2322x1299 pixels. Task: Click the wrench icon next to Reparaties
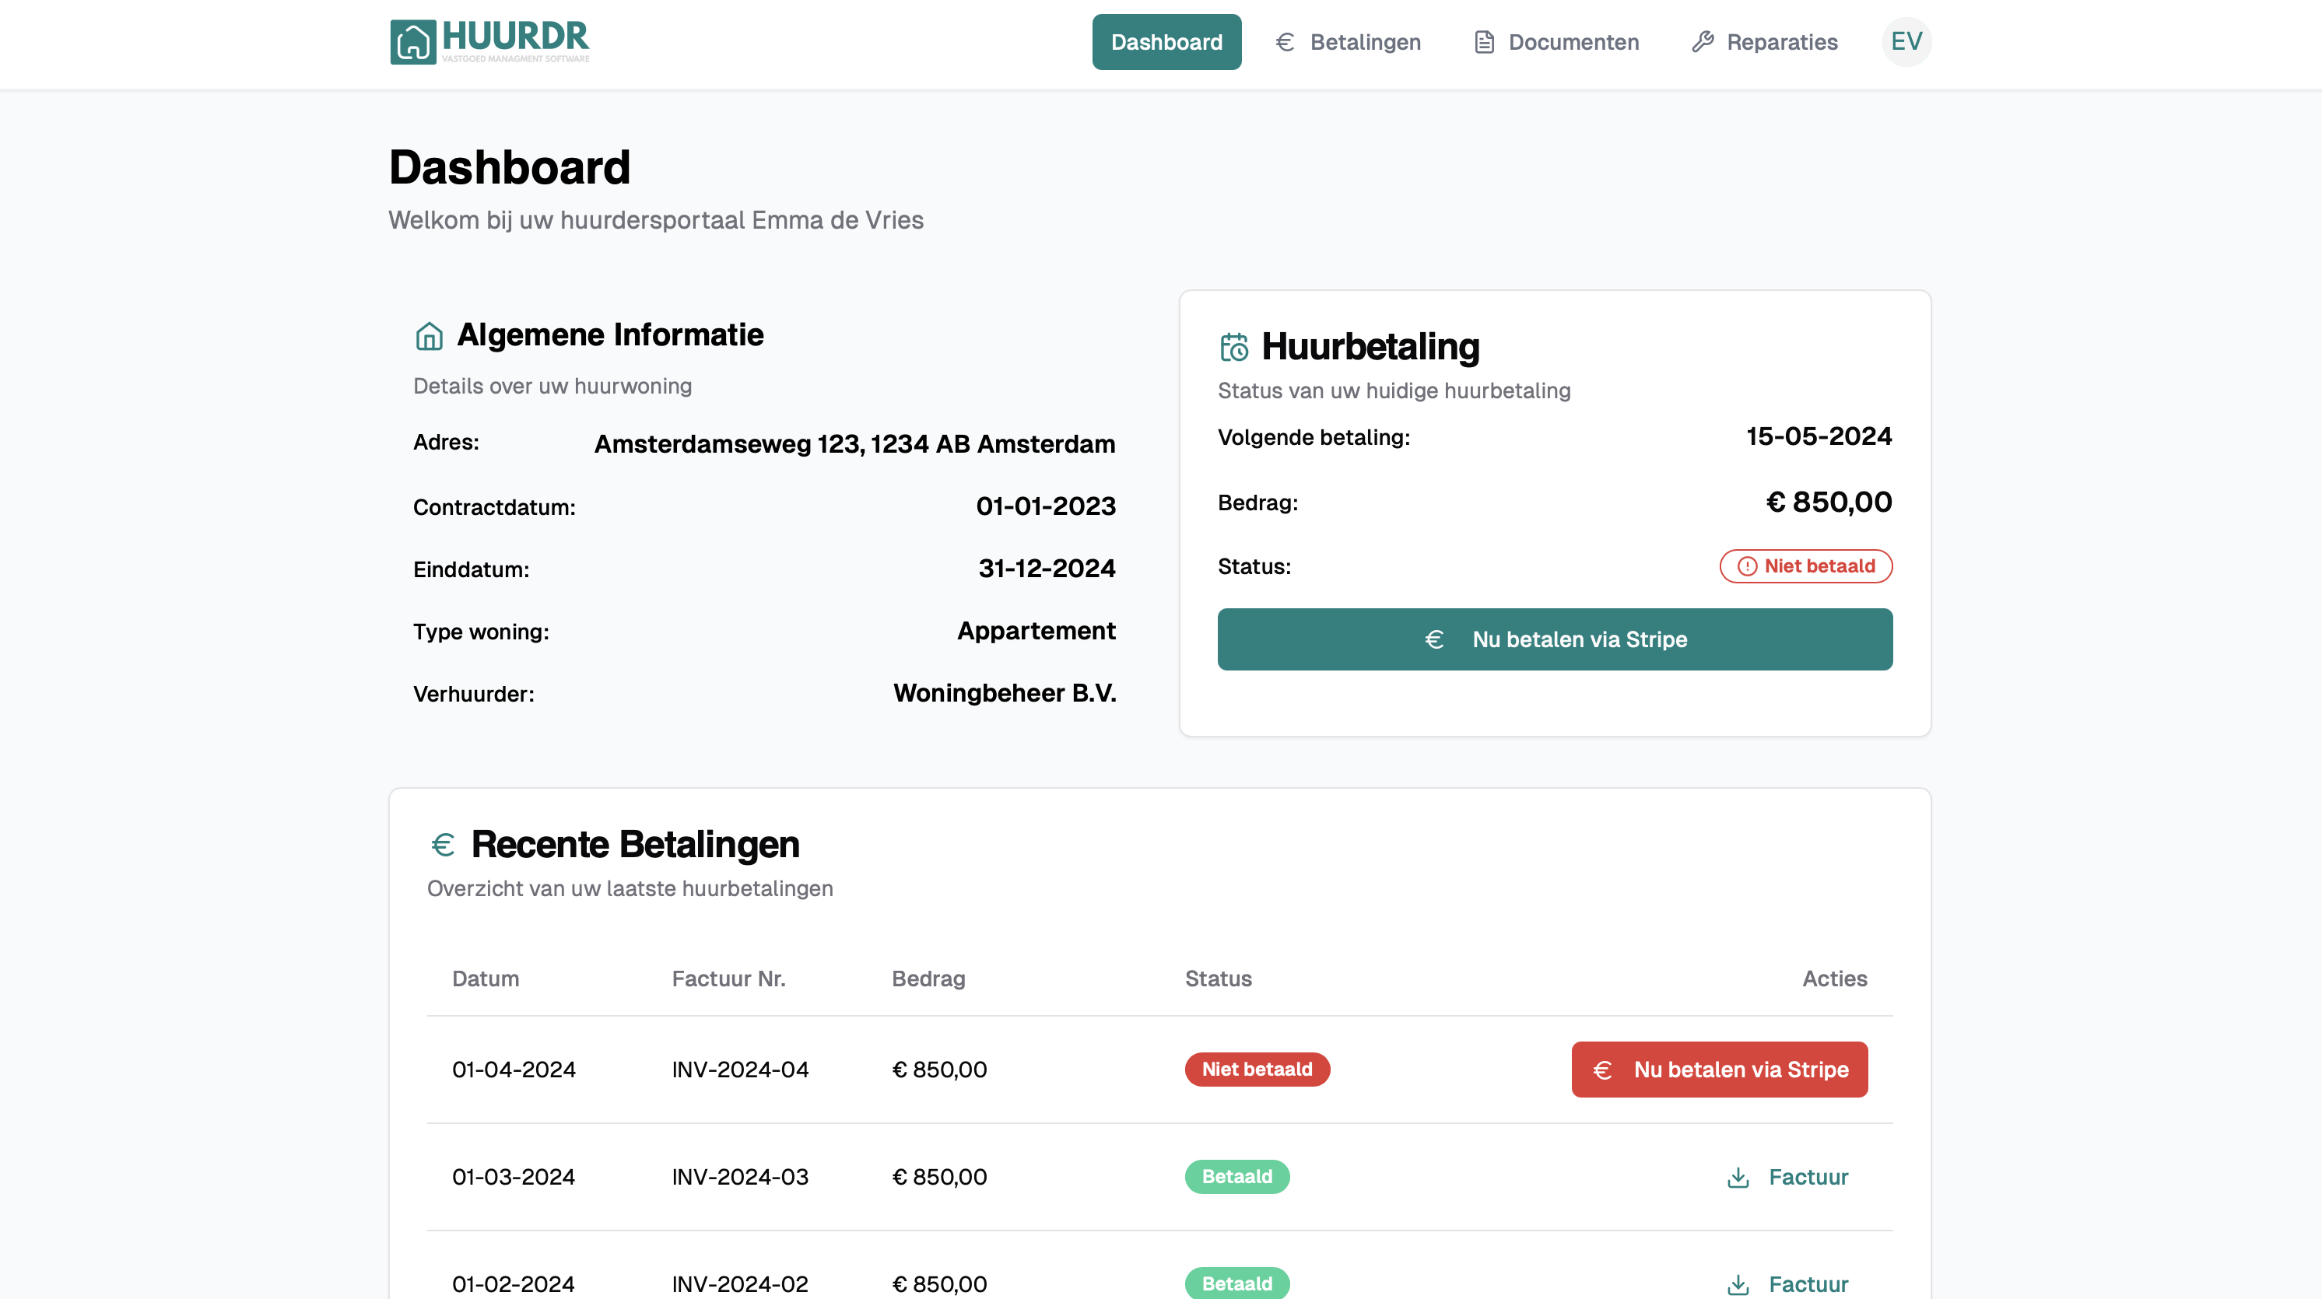click(x=1702, y=41)
